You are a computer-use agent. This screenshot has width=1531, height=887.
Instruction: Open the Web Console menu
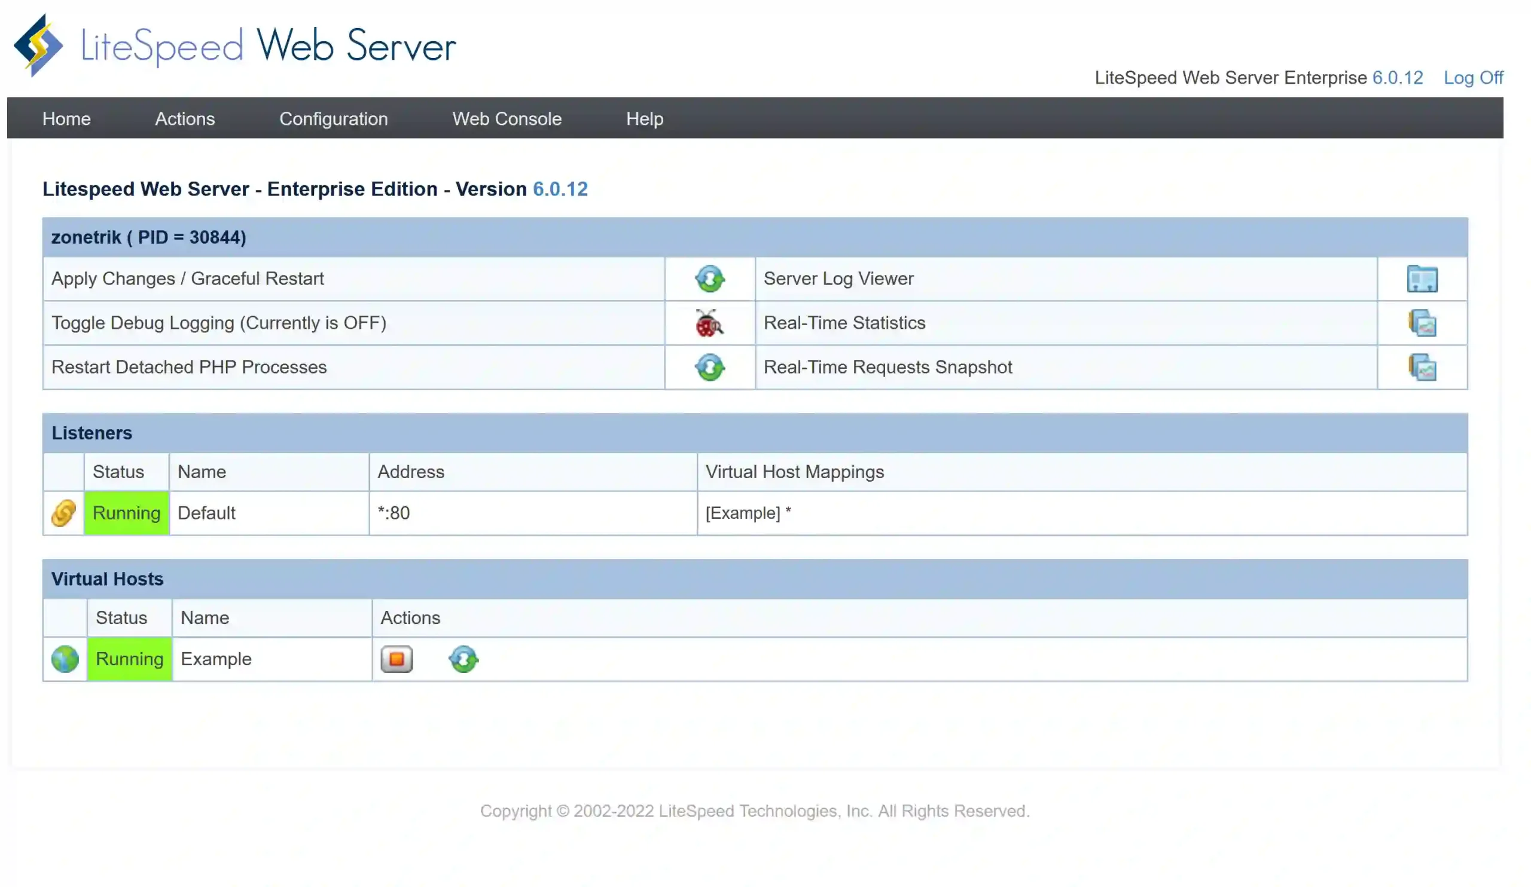point(507,118)
